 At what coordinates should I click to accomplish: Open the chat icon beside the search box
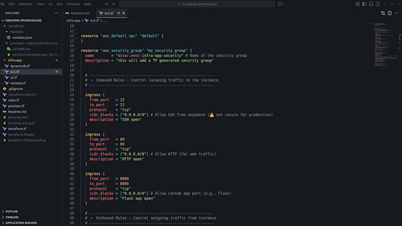(x=280, y=4)
